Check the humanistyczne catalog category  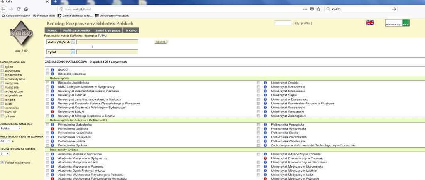2,79
